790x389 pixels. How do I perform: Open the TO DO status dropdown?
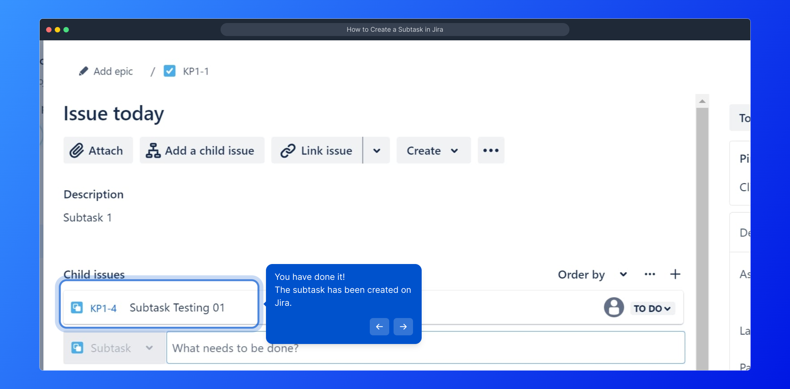point(652,309)
